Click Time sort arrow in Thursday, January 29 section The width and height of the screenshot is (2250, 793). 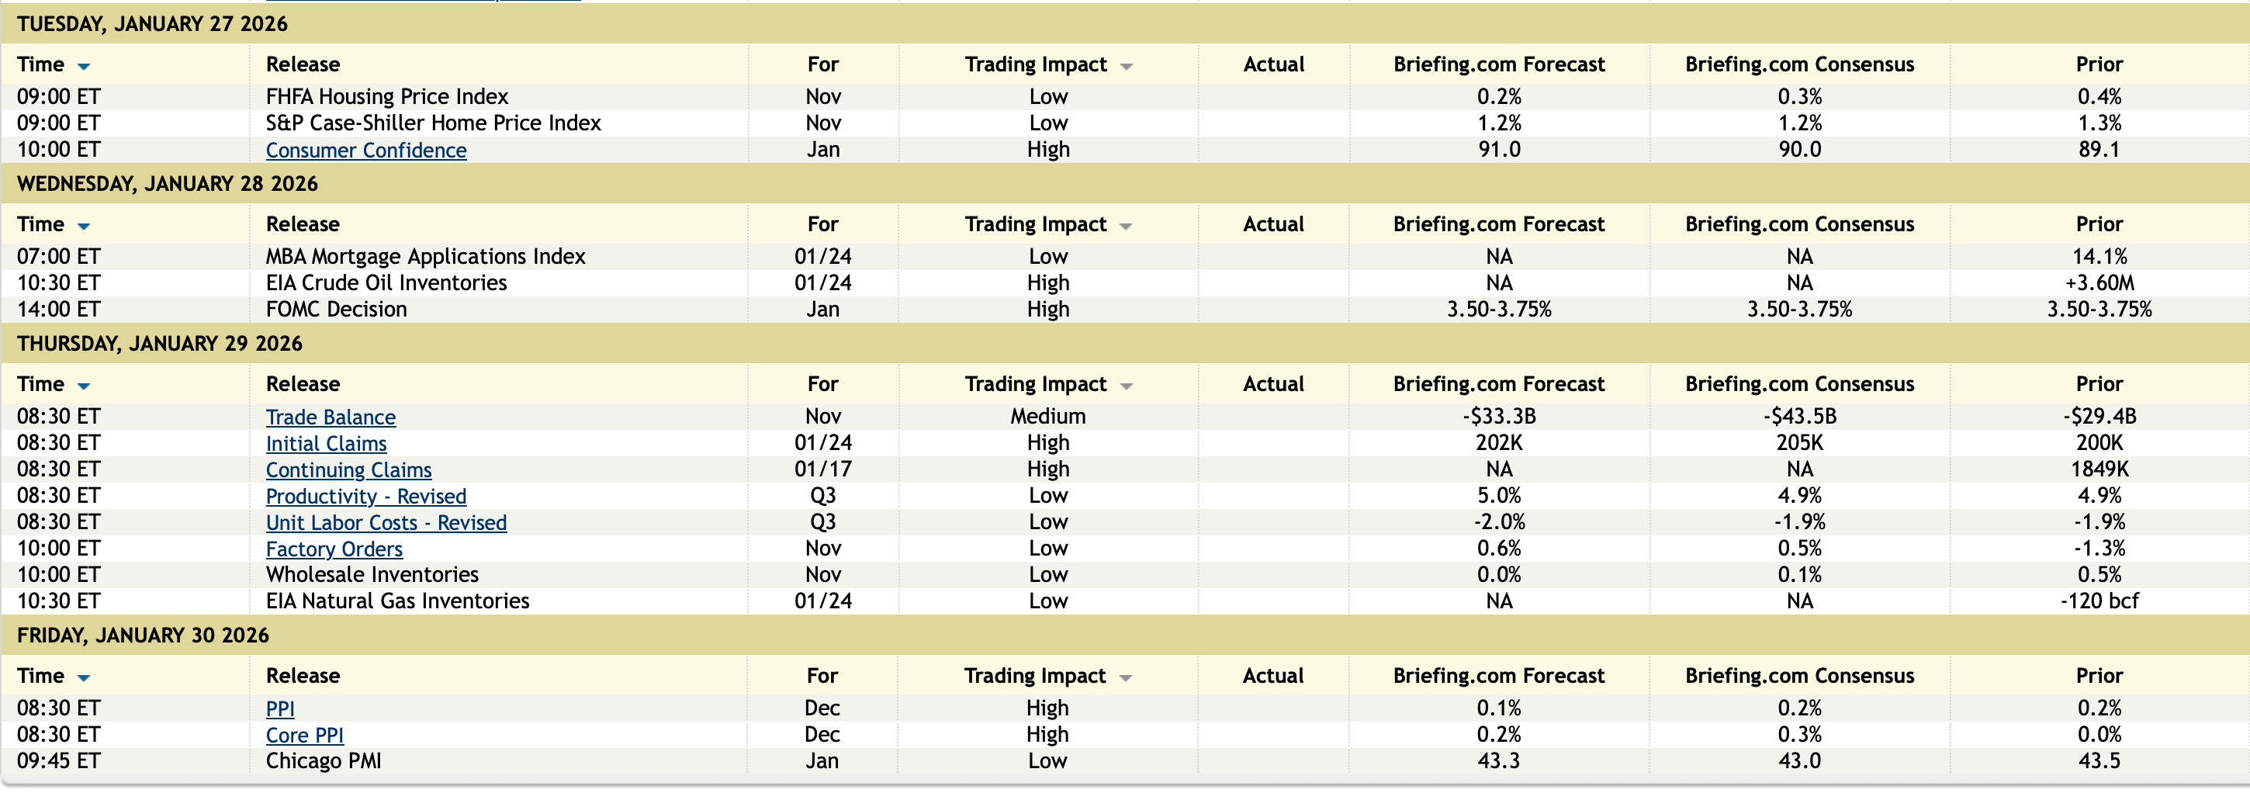(x=84, y=386)
